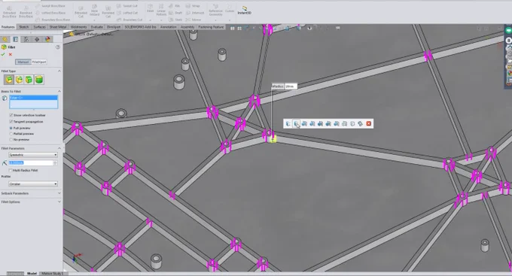Switch to the FeatureManager design tree tab
The height and width of the screenshot is (276, 512).
[x=5, y=39]
